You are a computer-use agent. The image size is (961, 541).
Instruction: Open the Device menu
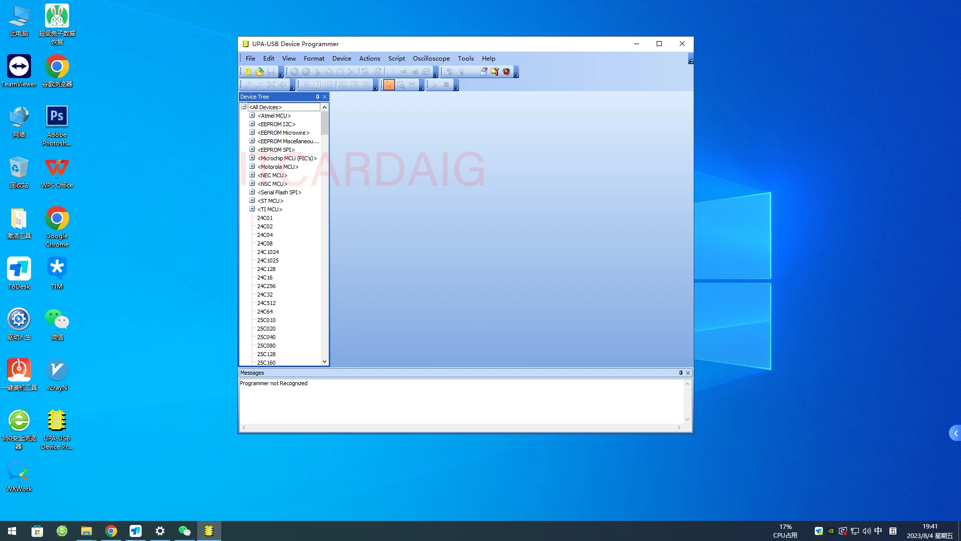coord(342,59)
